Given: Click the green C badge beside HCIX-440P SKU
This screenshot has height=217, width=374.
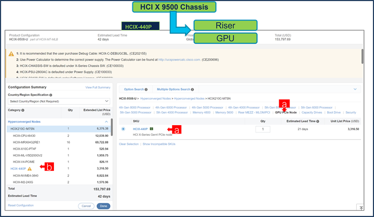Looking at the screenshot, I should click(151, 129).
